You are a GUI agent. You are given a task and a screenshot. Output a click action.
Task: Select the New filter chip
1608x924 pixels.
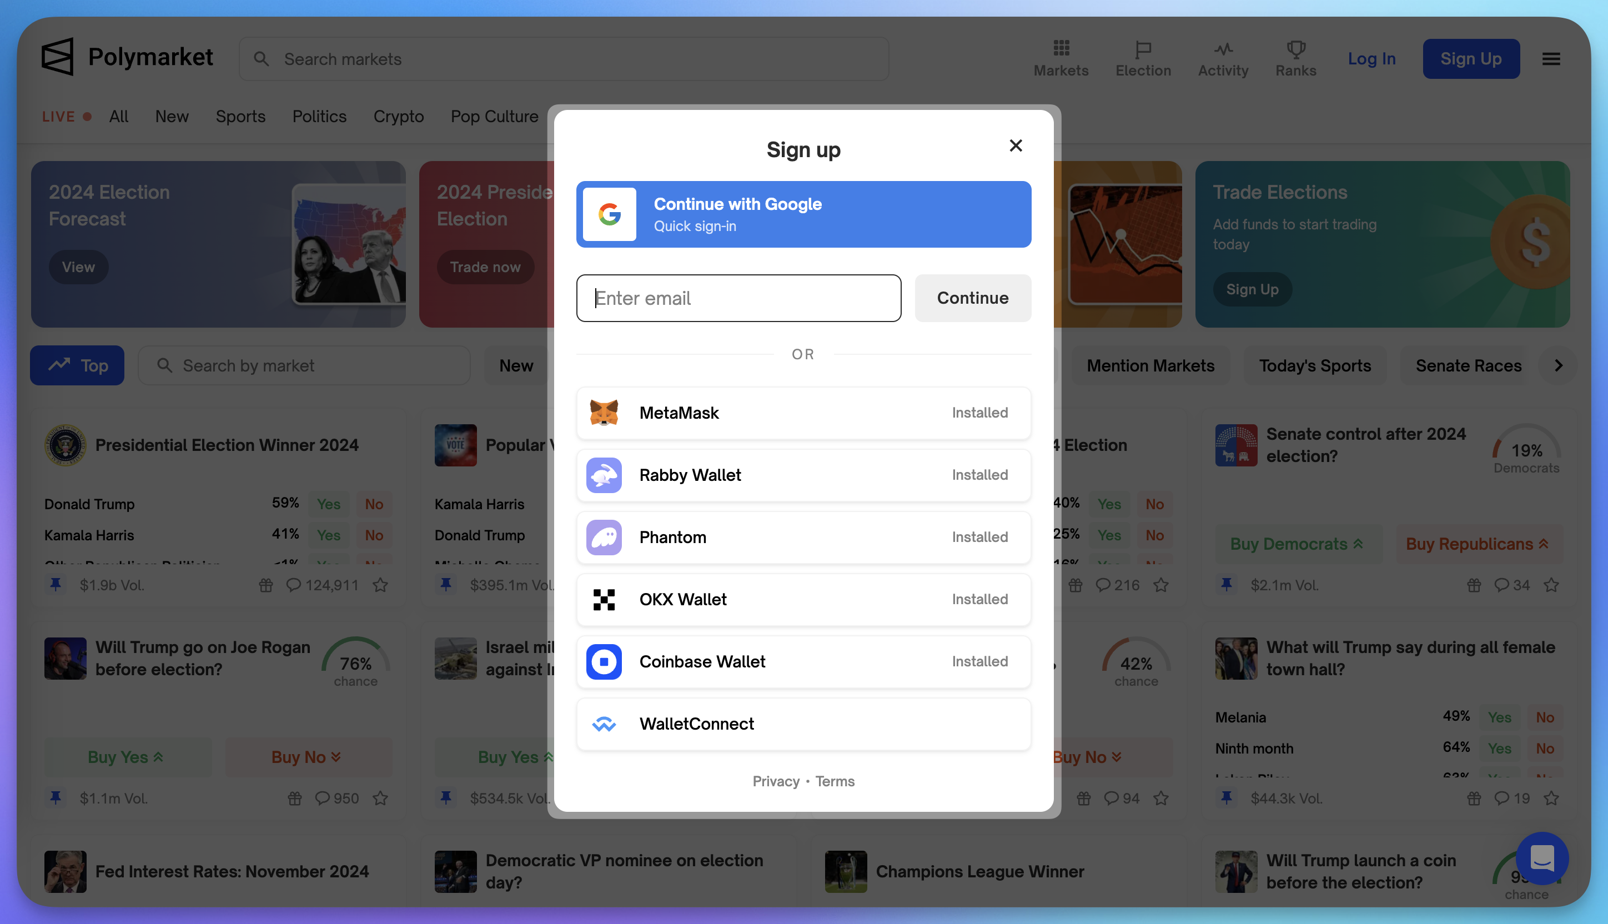pyautogui.click(x=516, y=365)
